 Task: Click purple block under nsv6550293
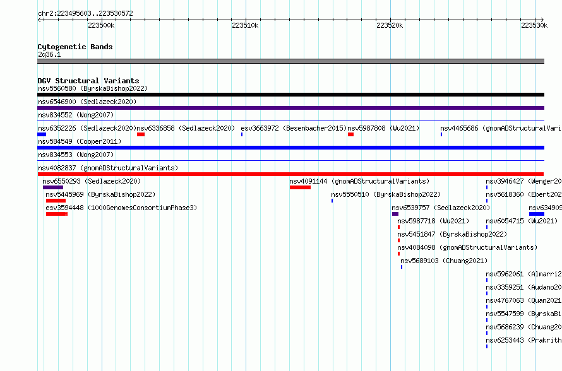53,187
